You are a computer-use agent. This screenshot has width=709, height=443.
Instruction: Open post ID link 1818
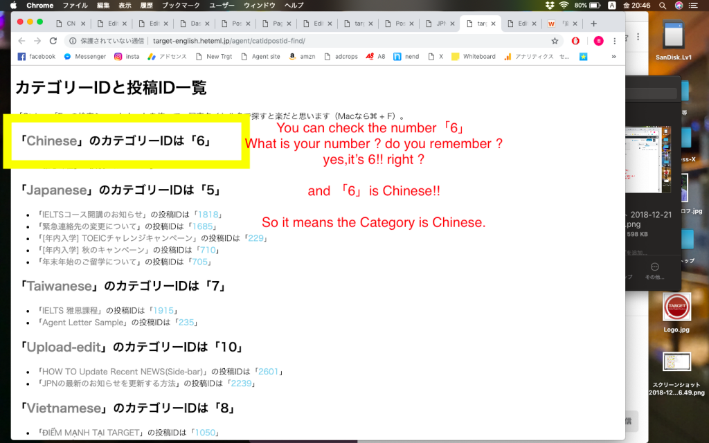click(x=208, y=215)
